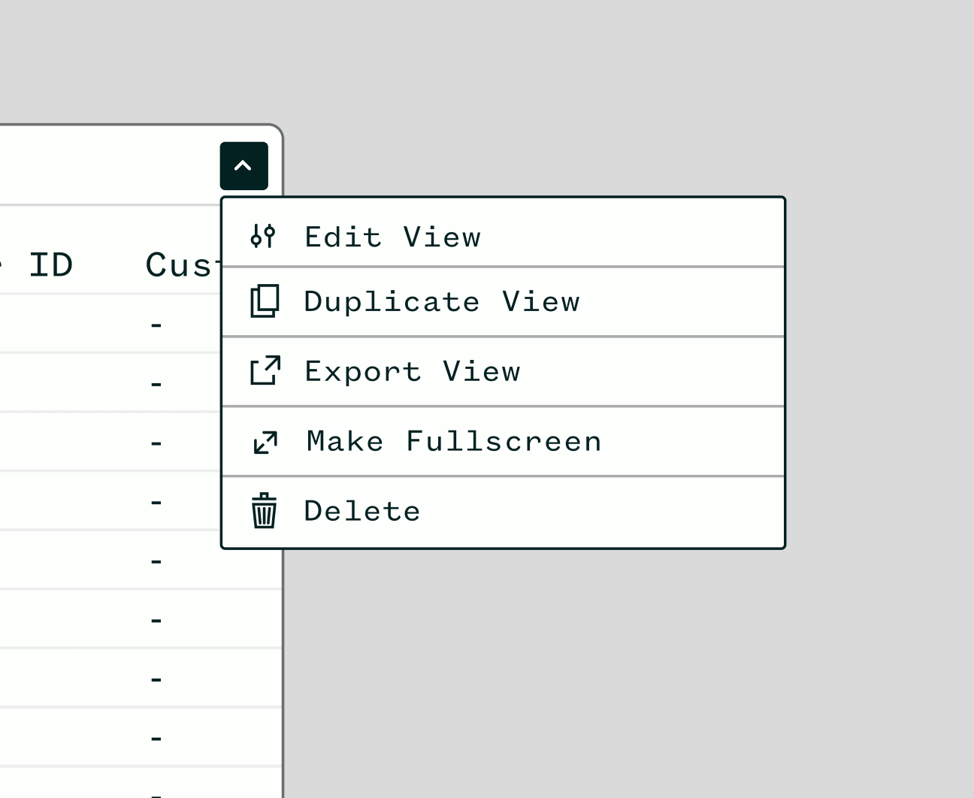Select the second row's dash cell
The width and height of the screenshot is (974, 798).
tap(156, 385)
